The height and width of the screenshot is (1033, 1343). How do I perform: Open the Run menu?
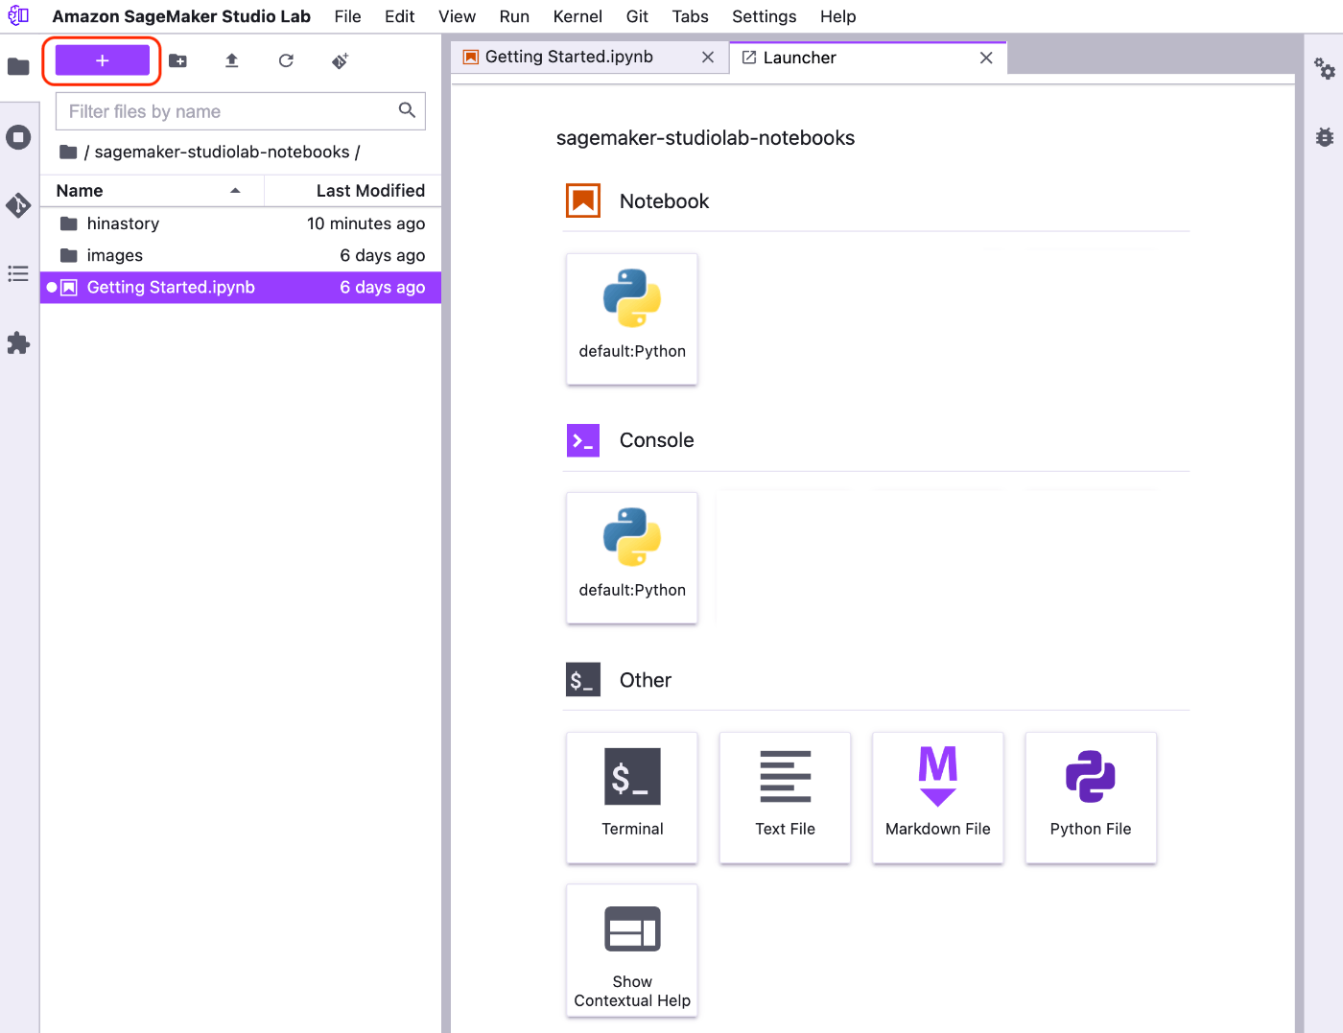click(514, 16)
